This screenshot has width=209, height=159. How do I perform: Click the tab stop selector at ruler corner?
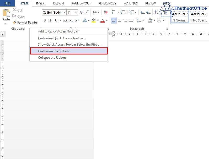click(3, 34)
